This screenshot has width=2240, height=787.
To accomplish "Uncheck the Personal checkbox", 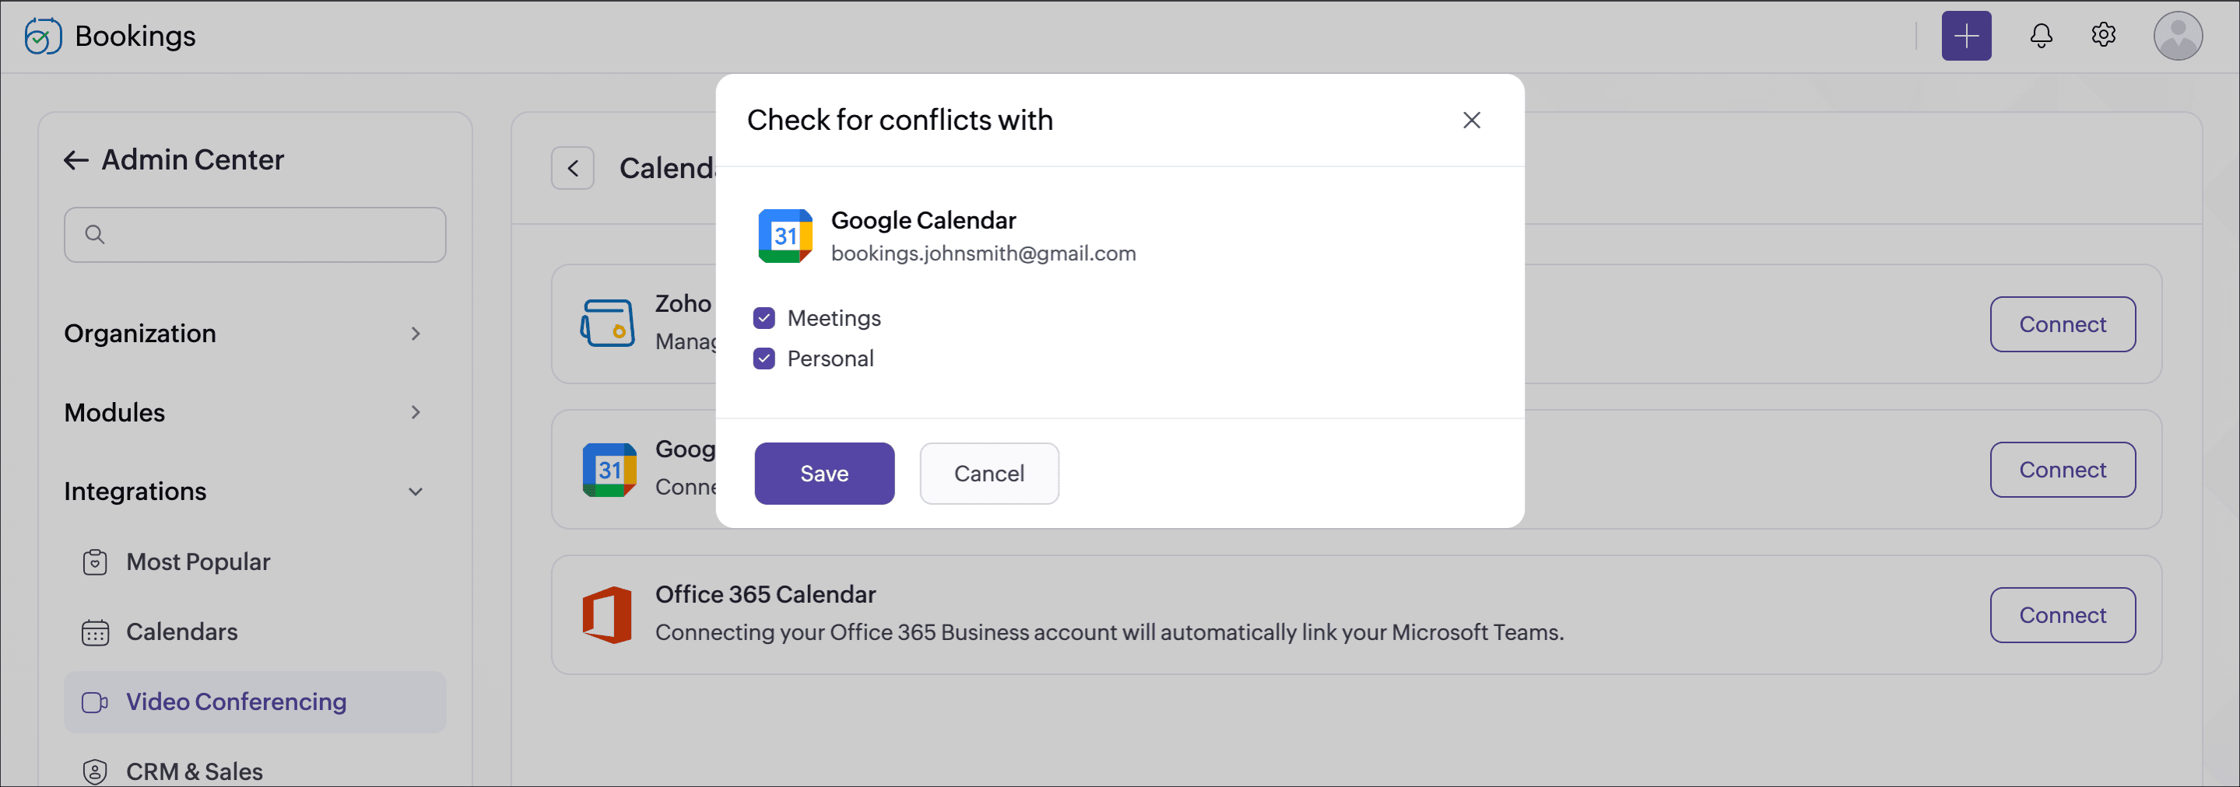I will pos(764,359).
